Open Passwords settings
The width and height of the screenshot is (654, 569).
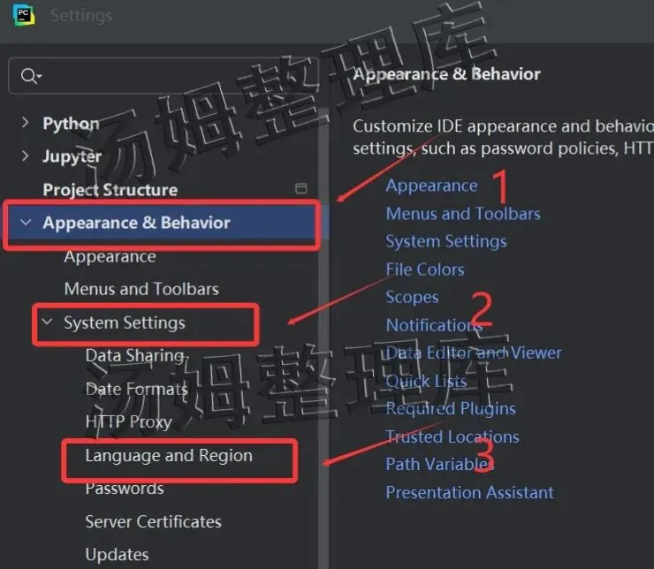pos(125,488)
